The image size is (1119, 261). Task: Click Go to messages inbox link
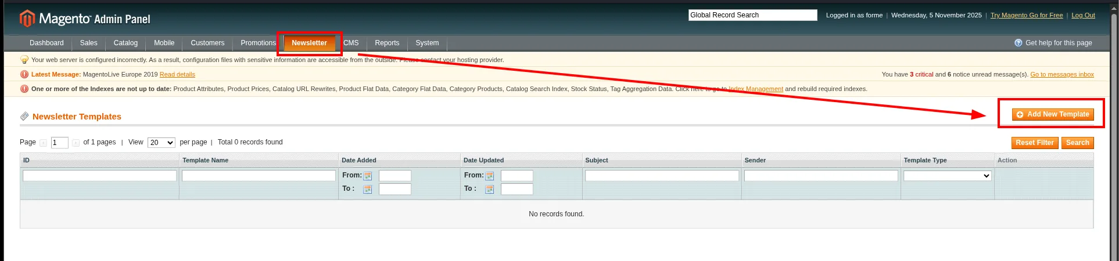coord(1062,75)
